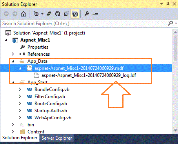Switch to the Server Explorer tab
The image size is (178, 144).
coord(56,138)
